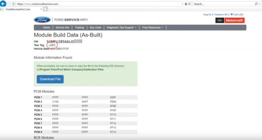262x140 pixels.
Task: Go to Home in navigation bar
Action: [47, 28]
